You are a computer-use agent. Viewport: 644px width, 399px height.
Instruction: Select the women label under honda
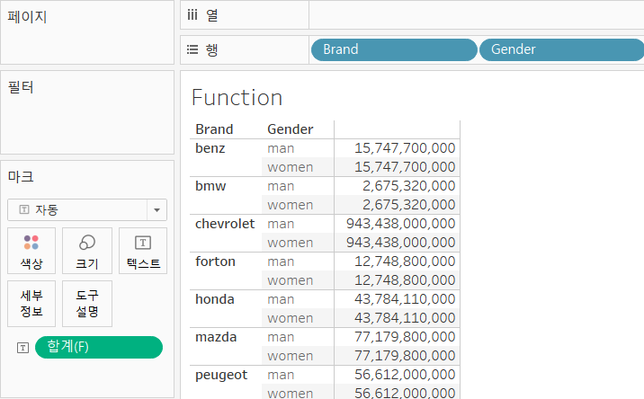[290, 318]
